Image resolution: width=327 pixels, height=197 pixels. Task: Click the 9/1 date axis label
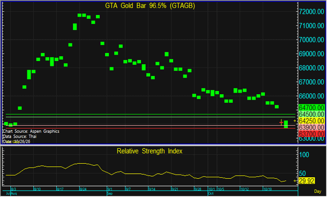click(110, 189)
